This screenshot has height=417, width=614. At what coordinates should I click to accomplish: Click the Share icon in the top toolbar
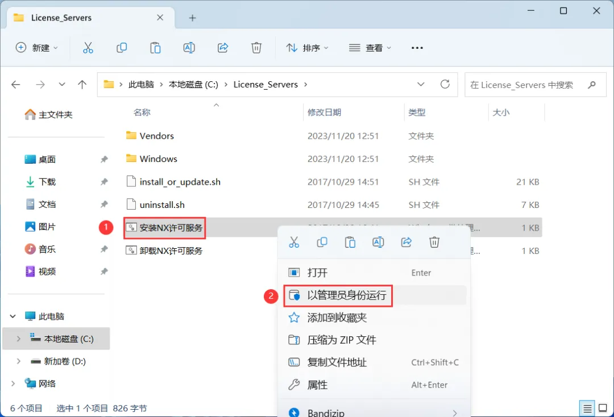click(x=223, y=48)
